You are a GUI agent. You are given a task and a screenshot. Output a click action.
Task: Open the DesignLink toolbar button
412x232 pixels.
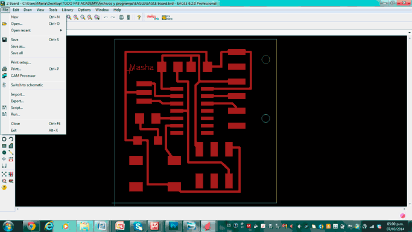153,18
